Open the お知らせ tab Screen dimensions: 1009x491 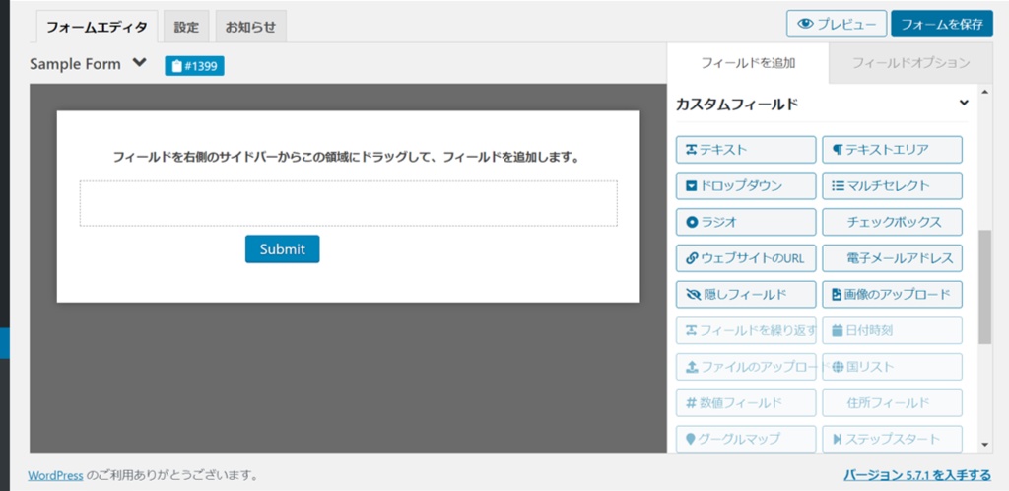(x=250, y=27)
